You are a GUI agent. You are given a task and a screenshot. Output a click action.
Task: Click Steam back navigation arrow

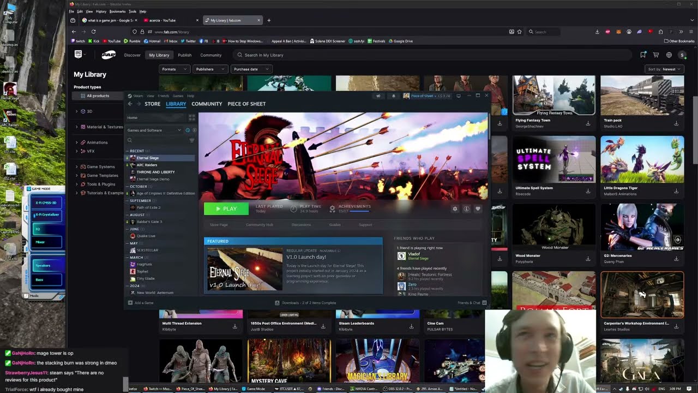tap(130, 104)
